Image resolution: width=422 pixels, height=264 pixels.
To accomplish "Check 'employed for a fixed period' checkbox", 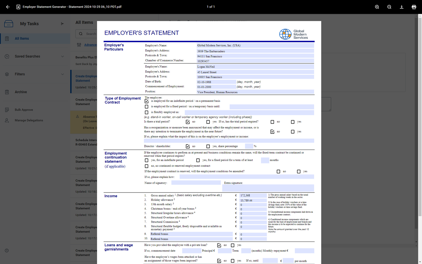I will (x=146, y=107).
